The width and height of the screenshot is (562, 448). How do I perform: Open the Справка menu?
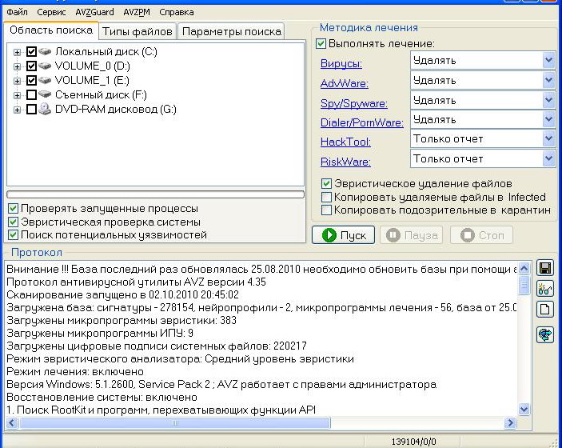(177, 12)
